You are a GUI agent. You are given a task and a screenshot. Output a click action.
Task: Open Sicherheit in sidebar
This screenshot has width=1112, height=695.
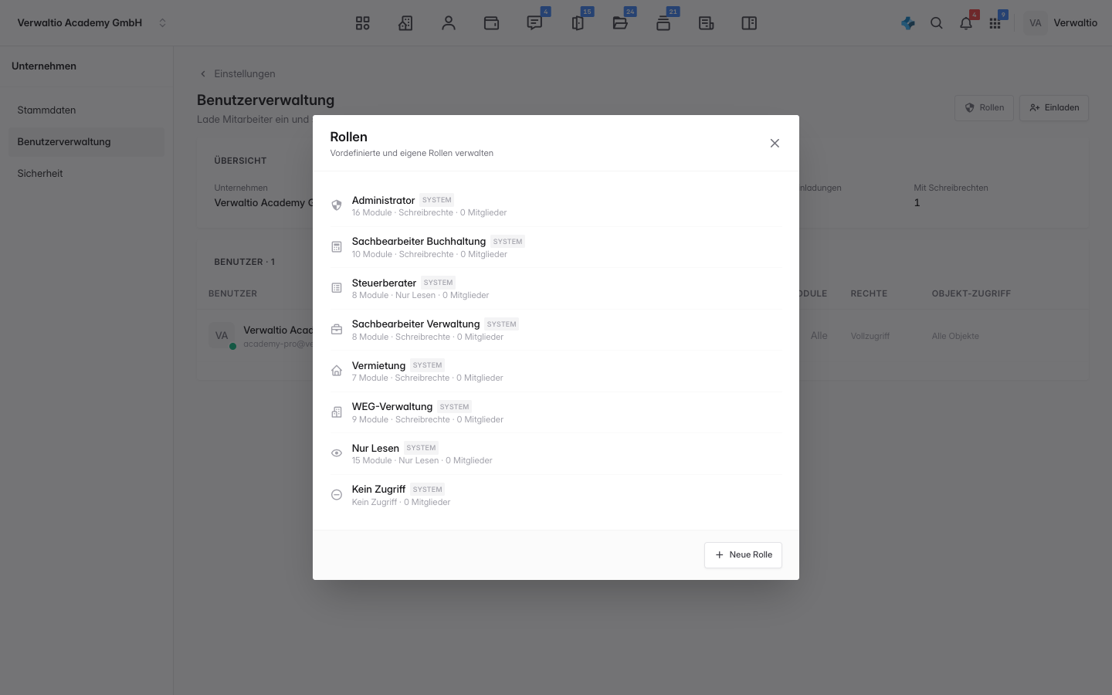(x=86, y=173)
